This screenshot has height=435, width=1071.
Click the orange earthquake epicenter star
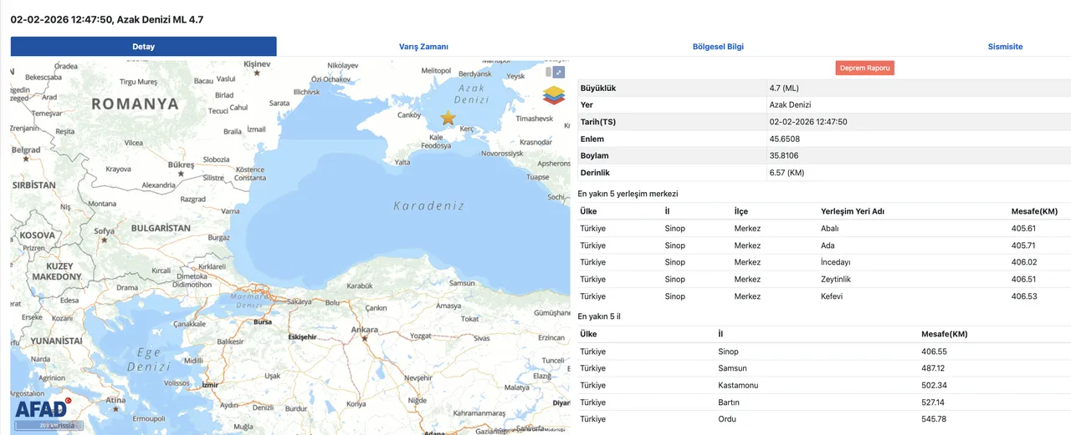(448, 118)
